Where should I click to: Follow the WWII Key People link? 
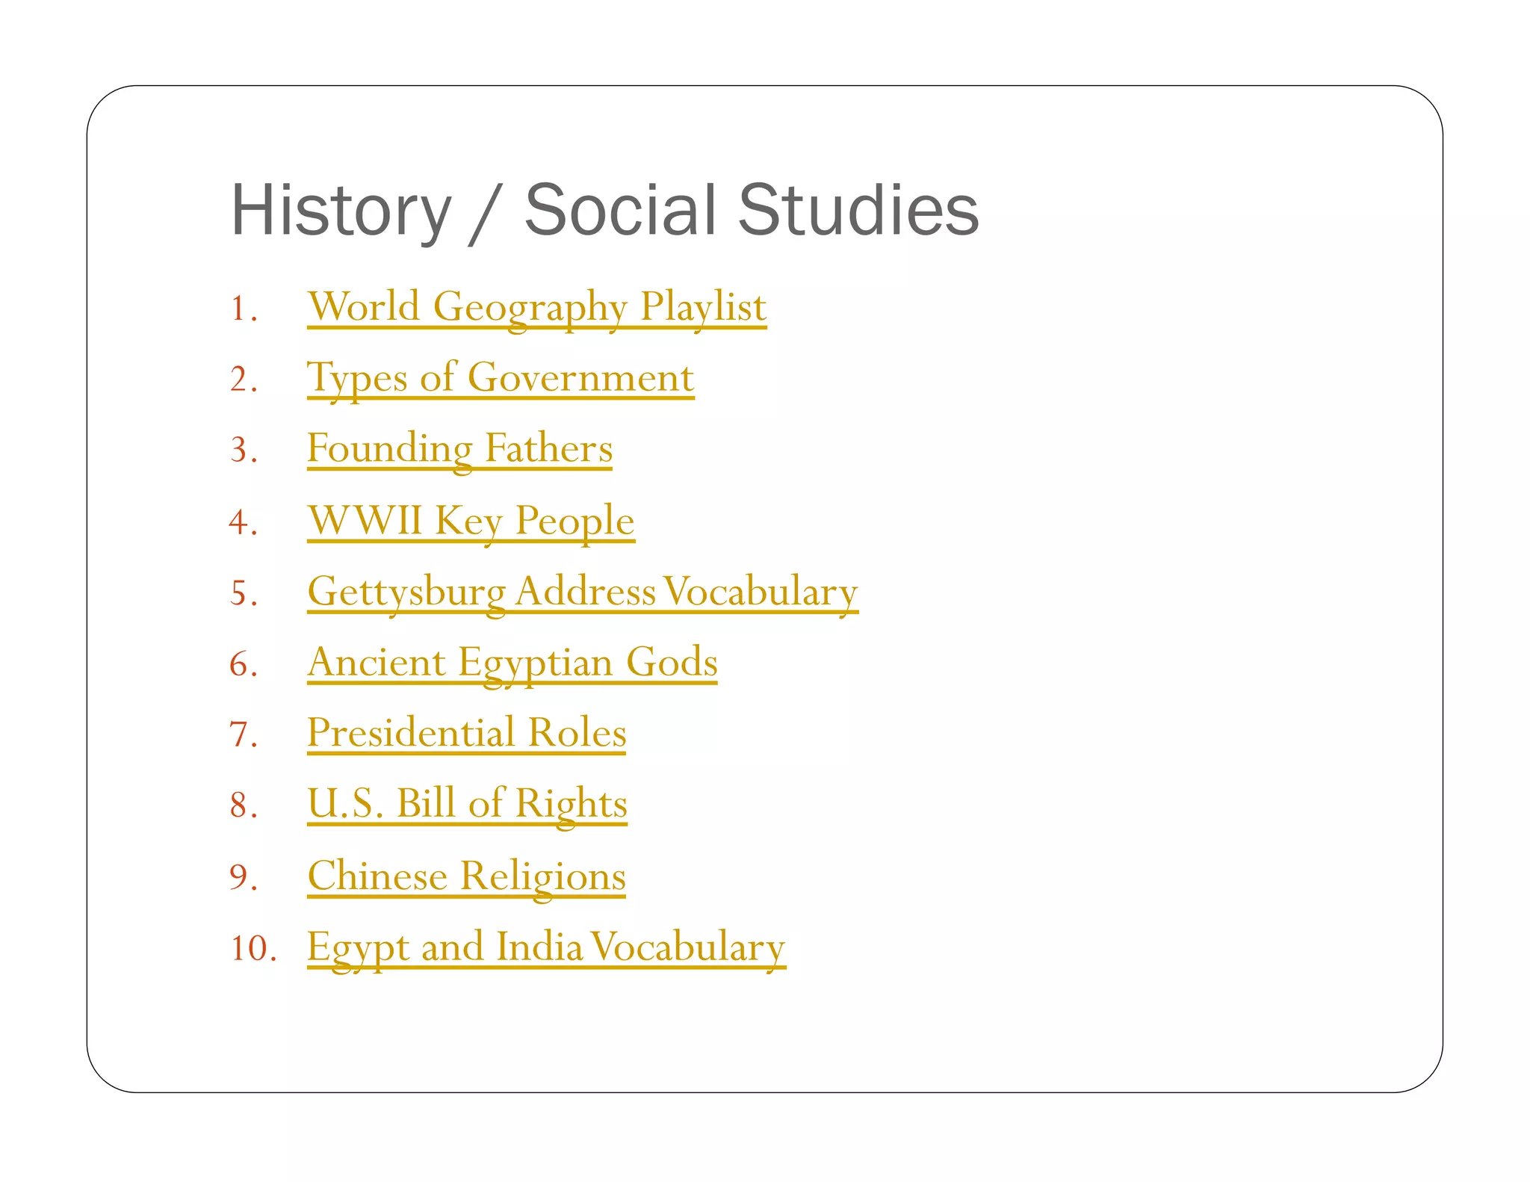click(x=471, y=520)
